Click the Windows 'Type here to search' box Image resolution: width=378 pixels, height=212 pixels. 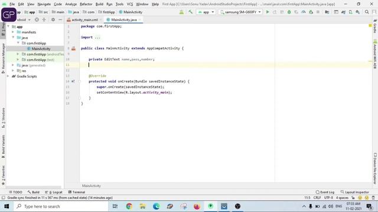click(x=61, y=206)
